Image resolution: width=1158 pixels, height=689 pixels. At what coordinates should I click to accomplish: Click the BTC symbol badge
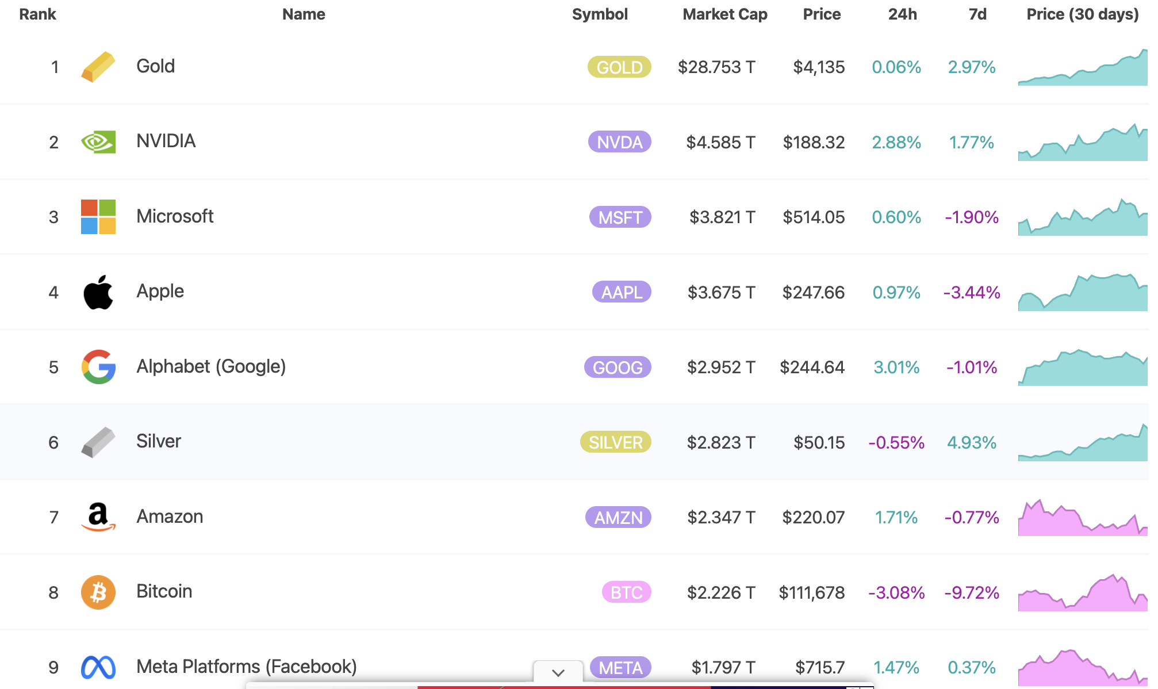(626, 593)
